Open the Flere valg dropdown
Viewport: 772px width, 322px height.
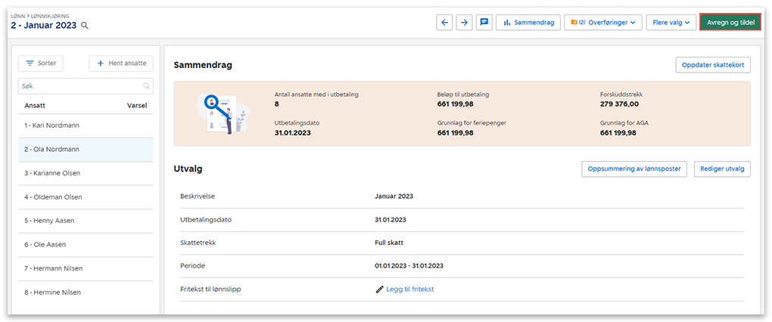(671, 23)
